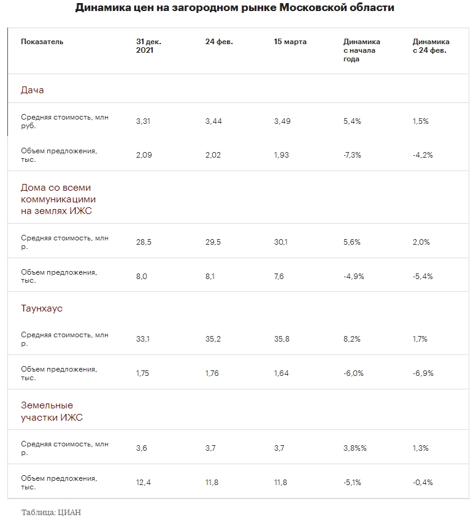
Task: Select the Таунхаус supply value 1,64
Action: [282, 373]
